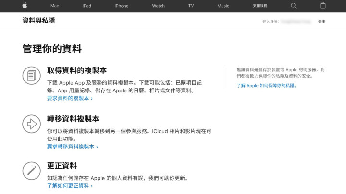Click the 了解如何更正資料 link
This screenshot has width=346, height=194.
pos(70,186)
